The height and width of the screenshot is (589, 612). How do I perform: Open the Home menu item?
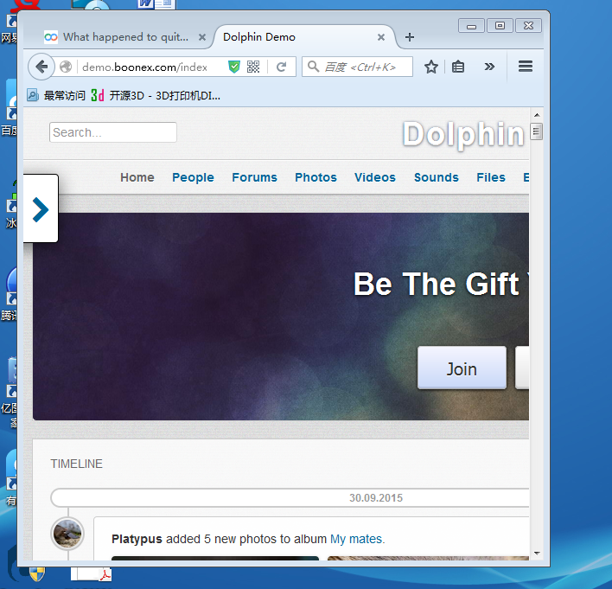pyautogui.click(x=137, y=177)
